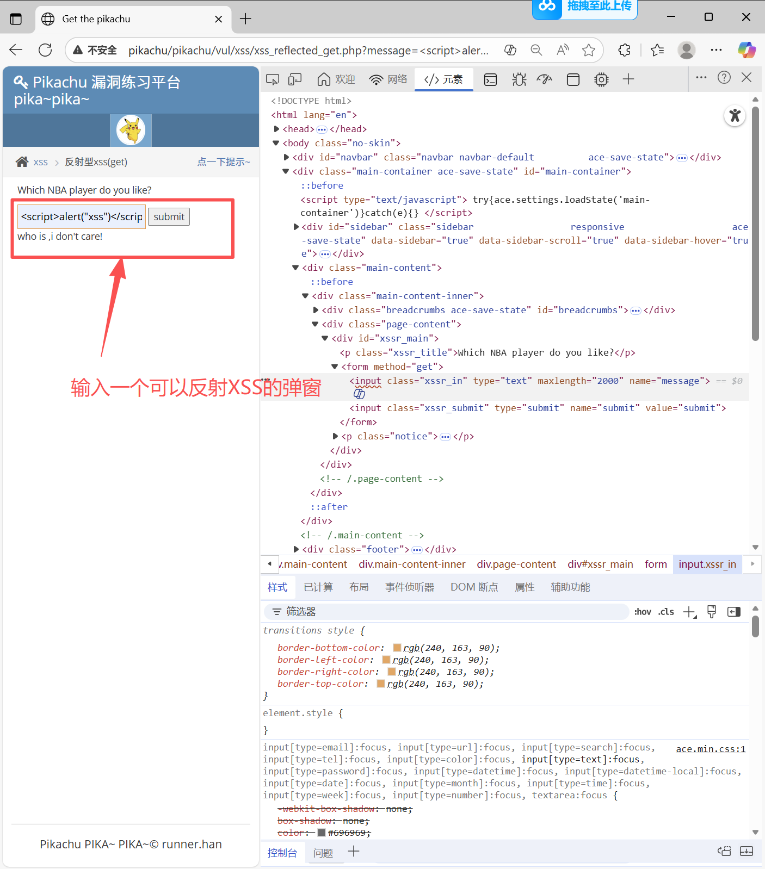Click the browser refresh icon
The width and height of the screenshot is (765, 869).
coord(45,50)
